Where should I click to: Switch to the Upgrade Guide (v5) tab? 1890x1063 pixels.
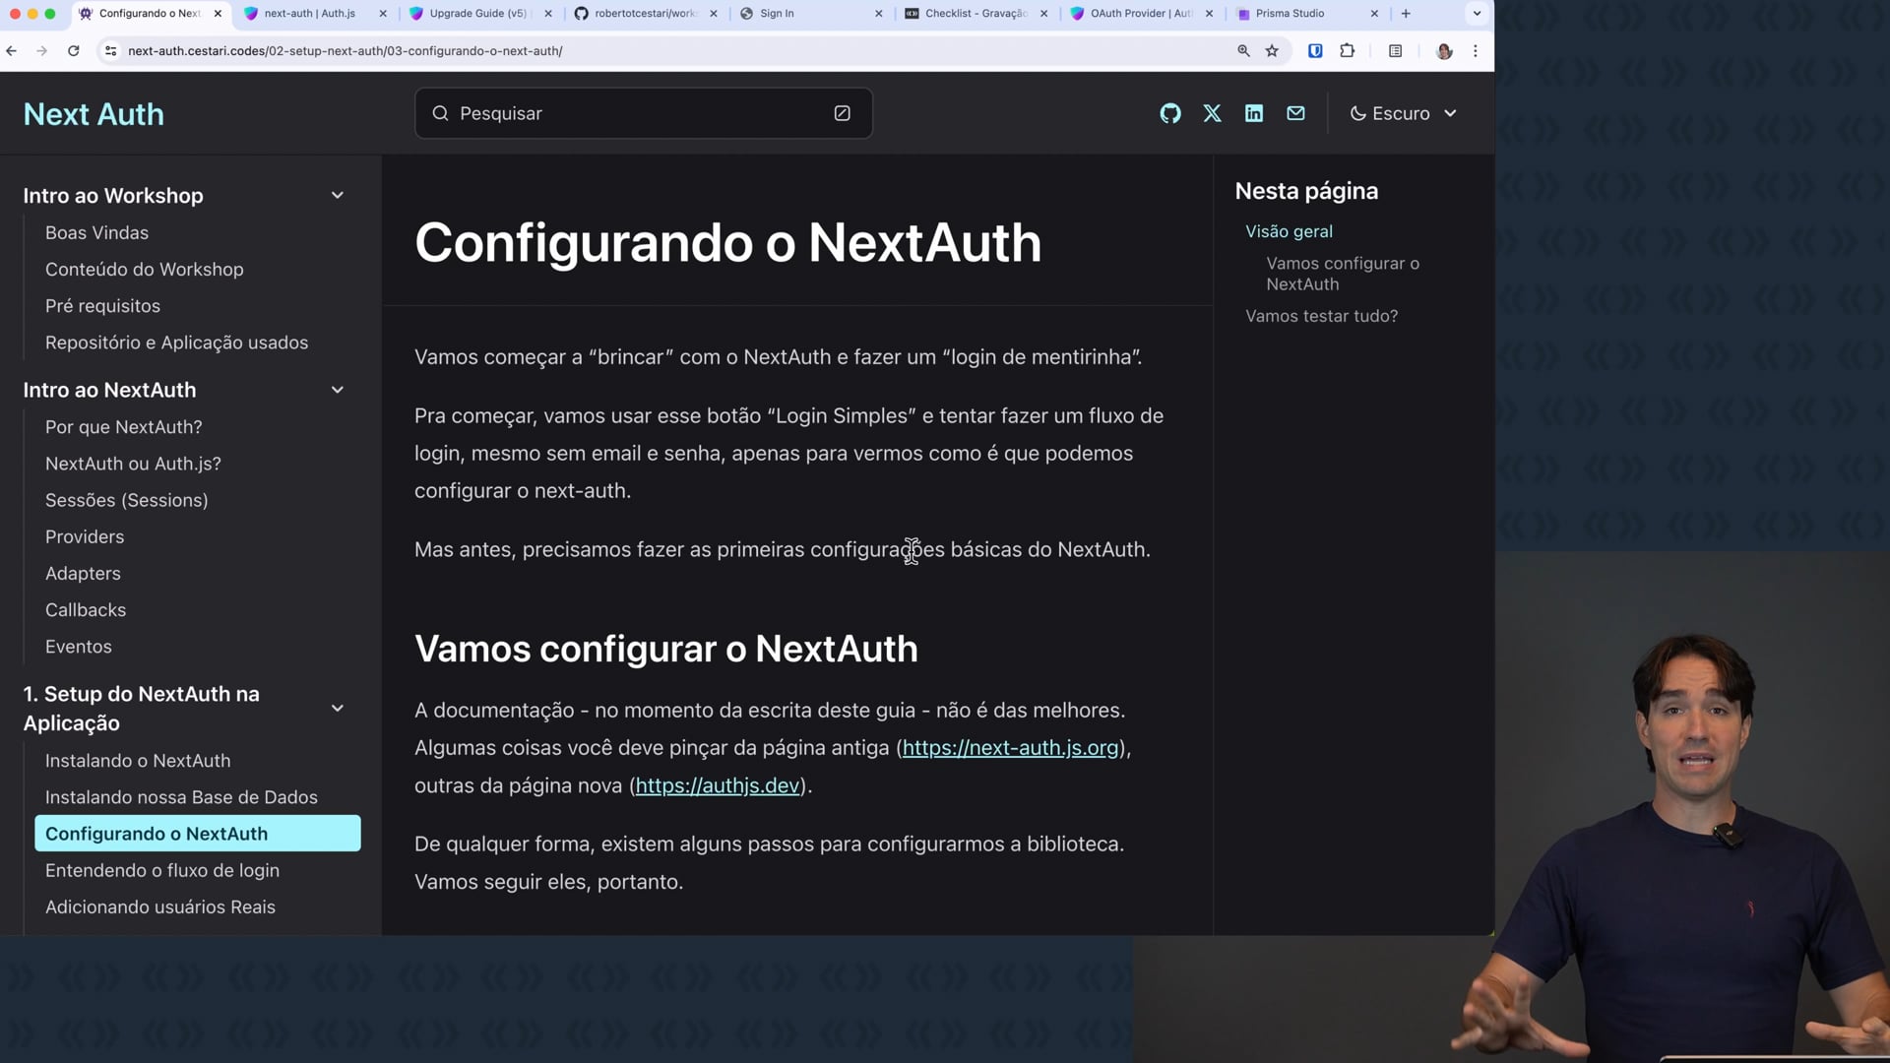[477, 14]
